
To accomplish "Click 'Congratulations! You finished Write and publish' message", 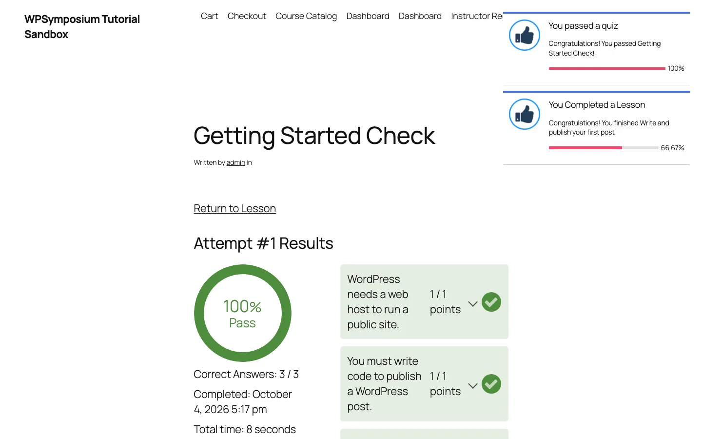I will coord(609,127).
